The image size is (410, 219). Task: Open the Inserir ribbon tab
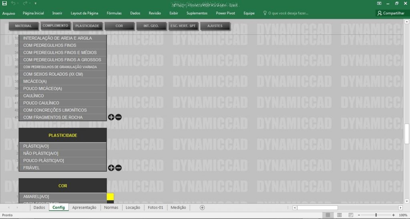(x=57, y=13)
